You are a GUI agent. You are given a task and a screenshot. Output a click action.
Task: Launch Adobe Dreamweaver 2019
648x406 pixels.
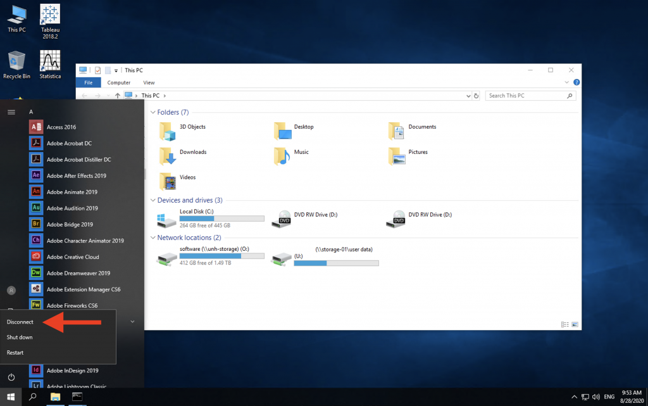point(78,274)
